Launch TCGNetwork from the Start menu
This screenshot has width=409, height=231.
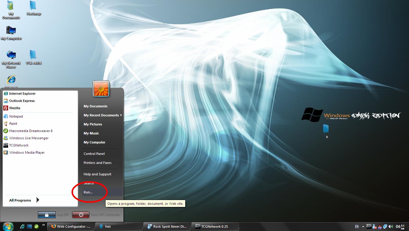pos(16,145)
